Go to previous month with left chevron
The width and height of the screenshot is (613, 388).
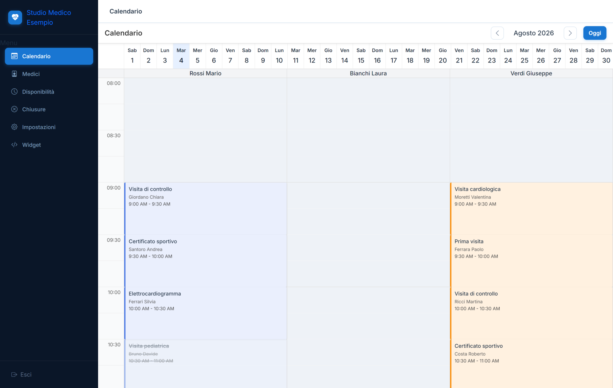point(497,33)
